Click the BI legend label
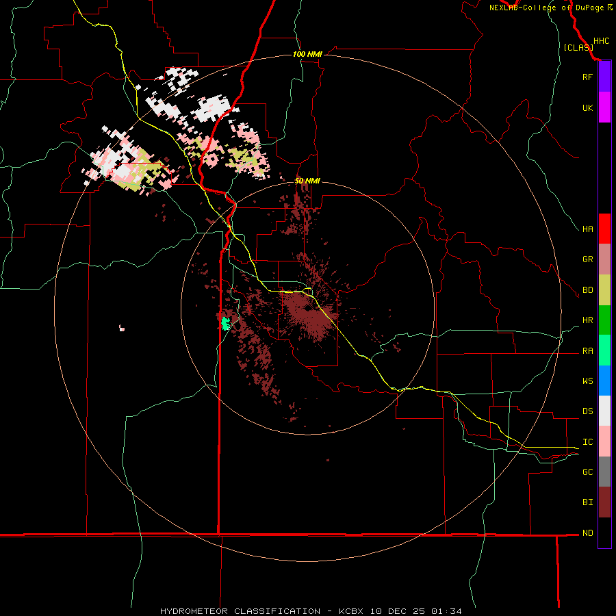 (x=587, y=502)
